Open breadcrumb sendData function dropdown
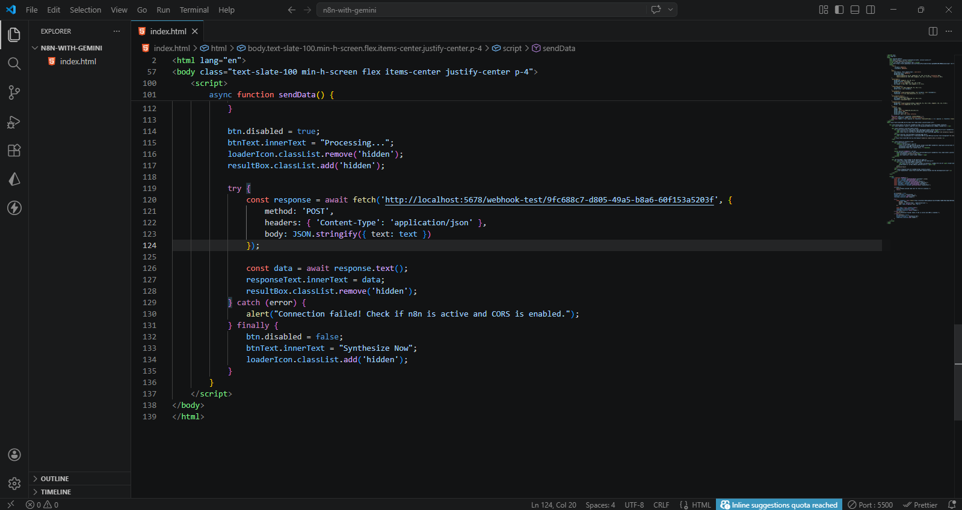Image resolution: width=962 pixels, height=510 pixels. (x=553, y=48)
